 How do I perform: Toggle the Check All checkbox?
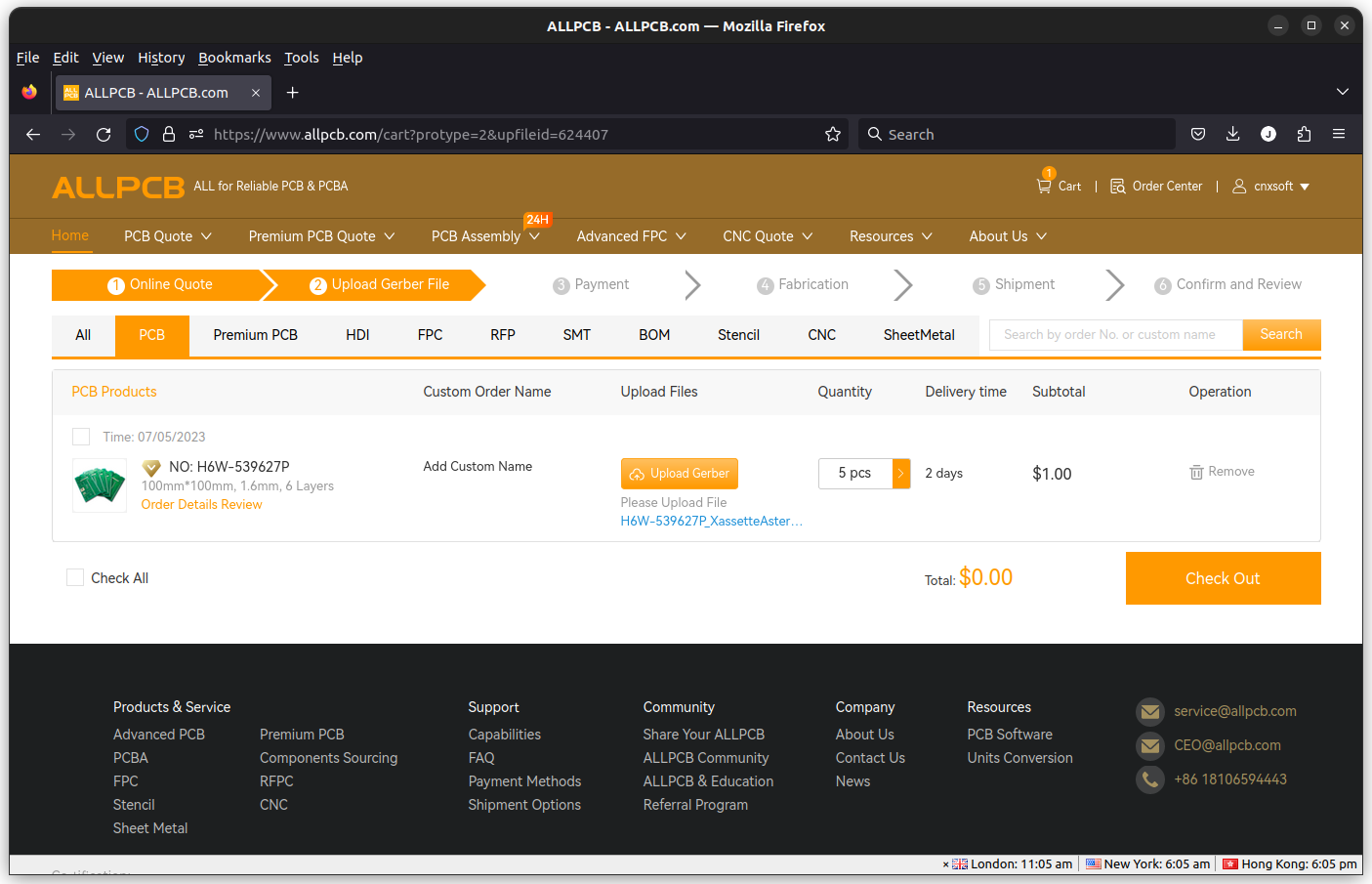click(x=75, y=577)
